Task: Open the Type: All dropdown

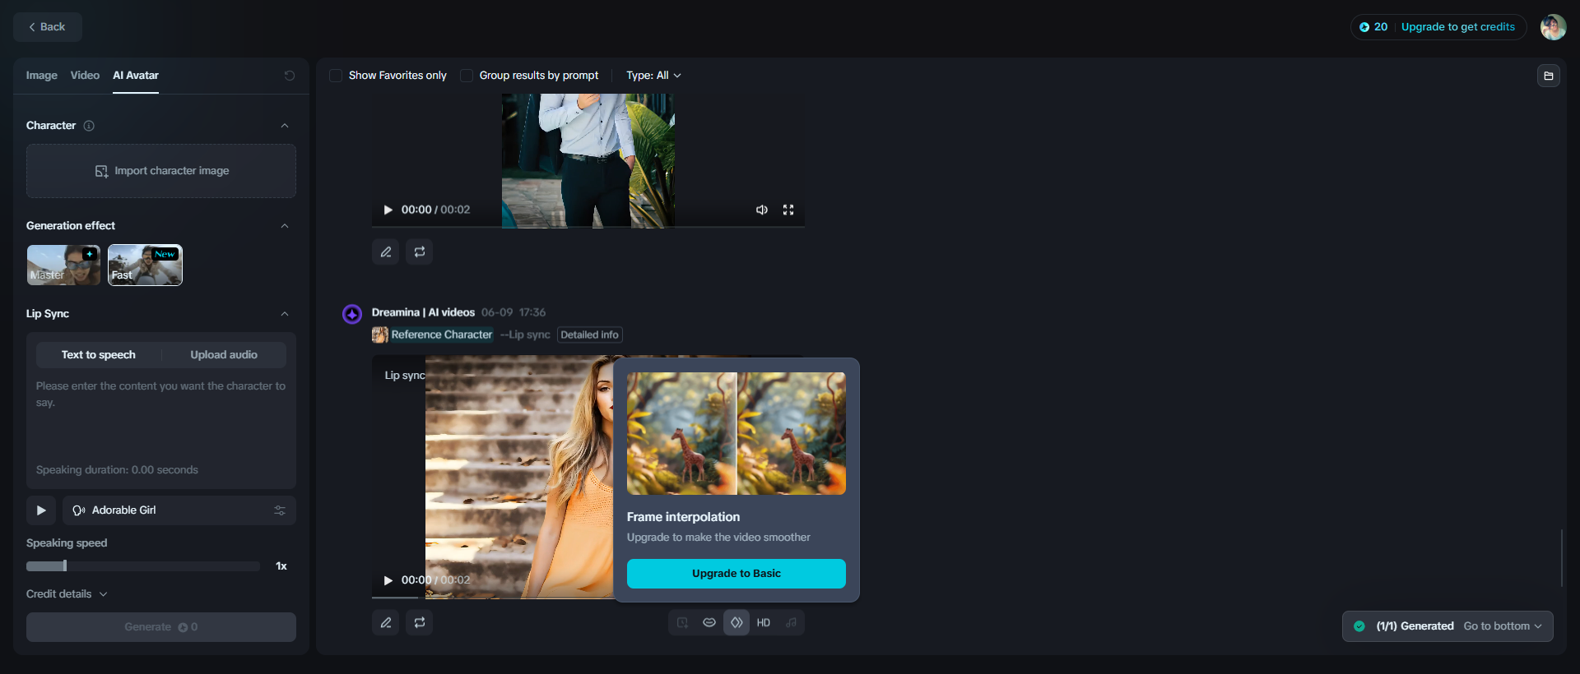Action: (x=653, y=76)
